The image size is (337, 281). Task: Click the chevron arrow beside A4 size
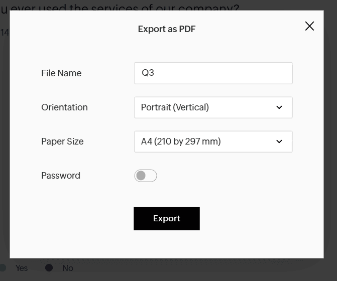(x=279, y=142)
